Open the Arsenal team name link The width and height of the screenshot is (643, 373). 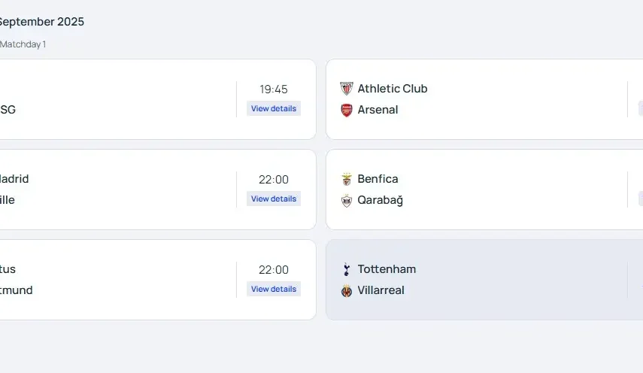378,110
